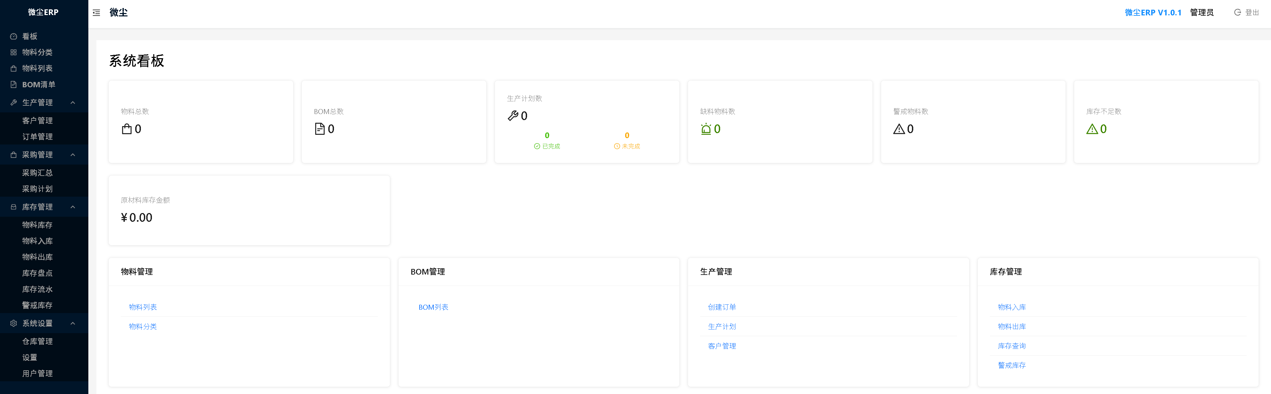The image size is (1271, 394).
Task: Click the BOM清单 document icon in sidebar
Action: click(13, 84)
